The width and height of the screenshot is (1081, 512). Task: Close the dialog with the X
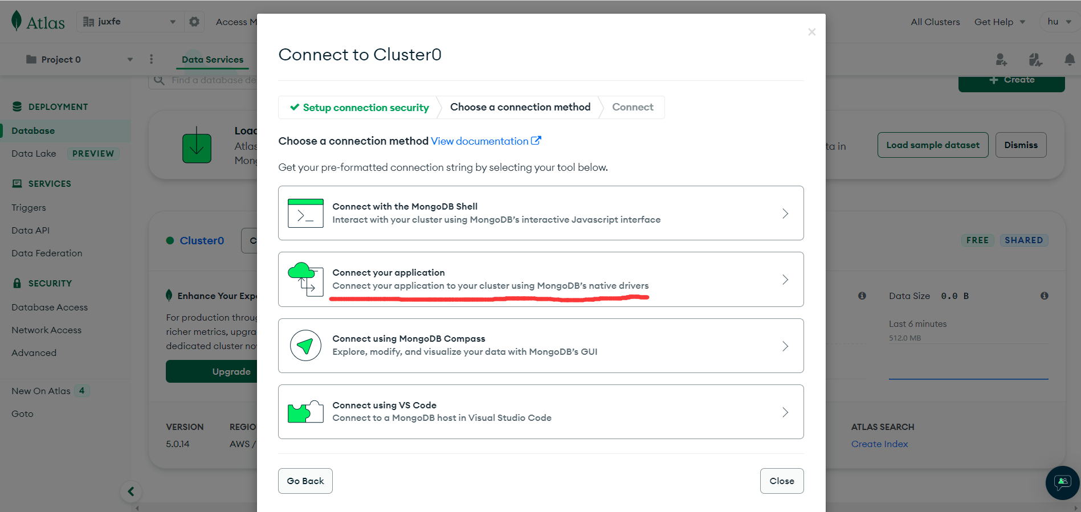pos(811,32)
